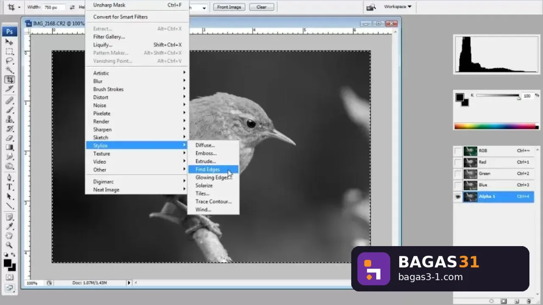The image size is (543, 305).
Task: Choose the Emboss filter entry
Action: click(213, 153)
